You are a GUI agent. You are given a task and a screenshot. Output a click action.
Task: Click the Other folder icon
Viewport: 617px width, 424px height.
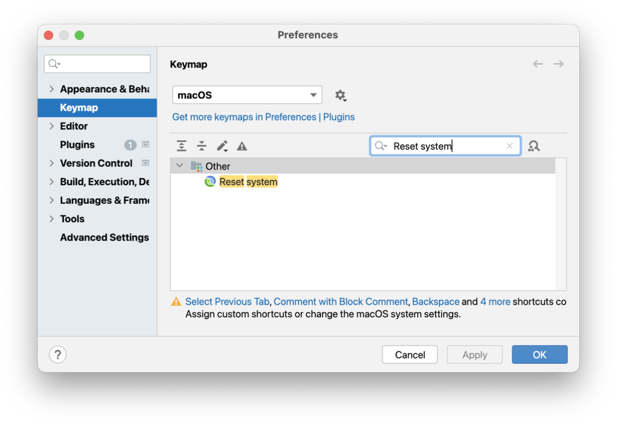pyautogui.click(x=197, y=166)
